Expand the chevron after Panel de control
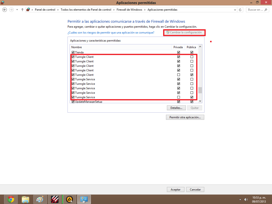The image size is (272, 204). 58,10
